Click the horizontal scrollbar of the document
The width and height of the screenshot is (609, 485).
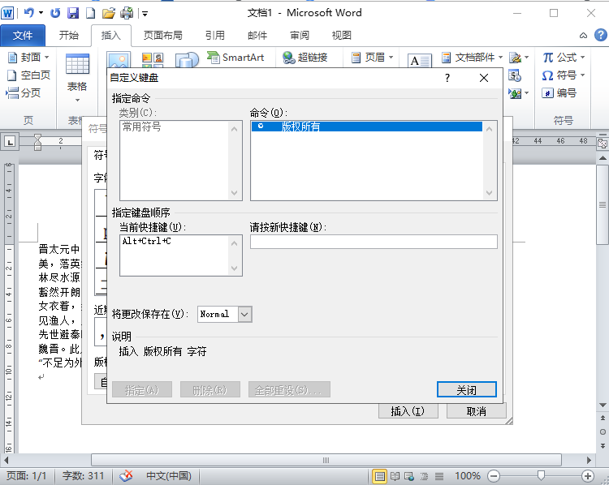tap(326, 460)
